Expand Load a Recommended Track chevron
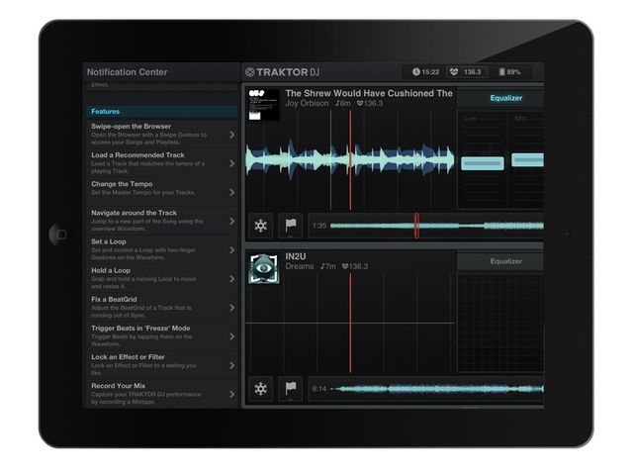 232,163
